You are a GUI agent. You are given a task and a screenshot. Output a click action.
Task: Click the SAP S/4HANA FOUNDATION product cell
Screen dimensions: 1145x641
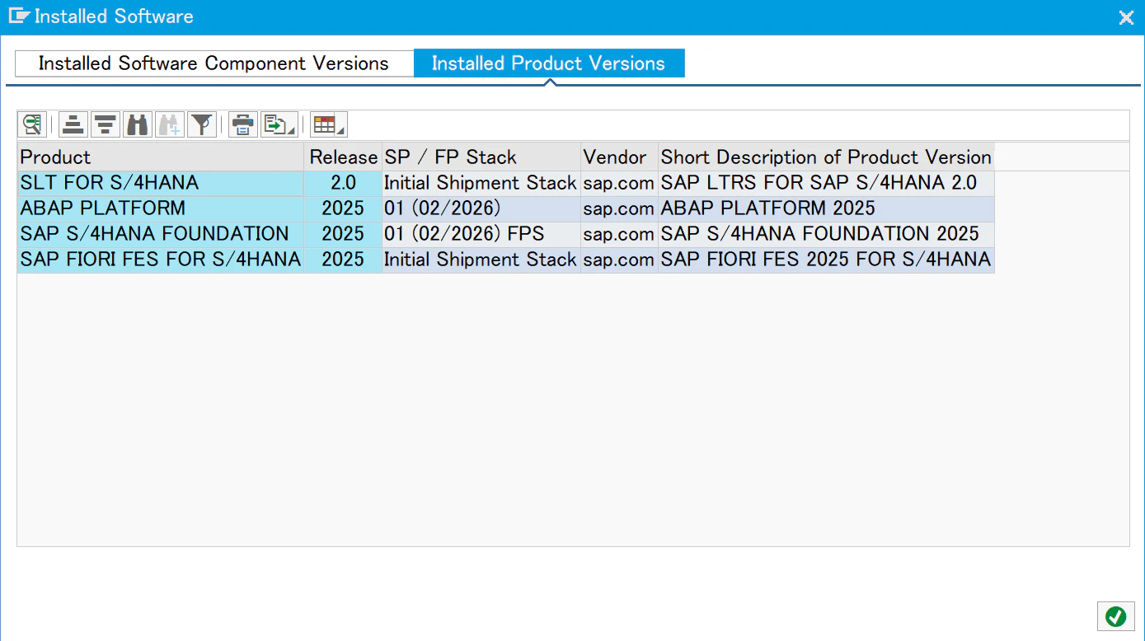tap(161, 234)
